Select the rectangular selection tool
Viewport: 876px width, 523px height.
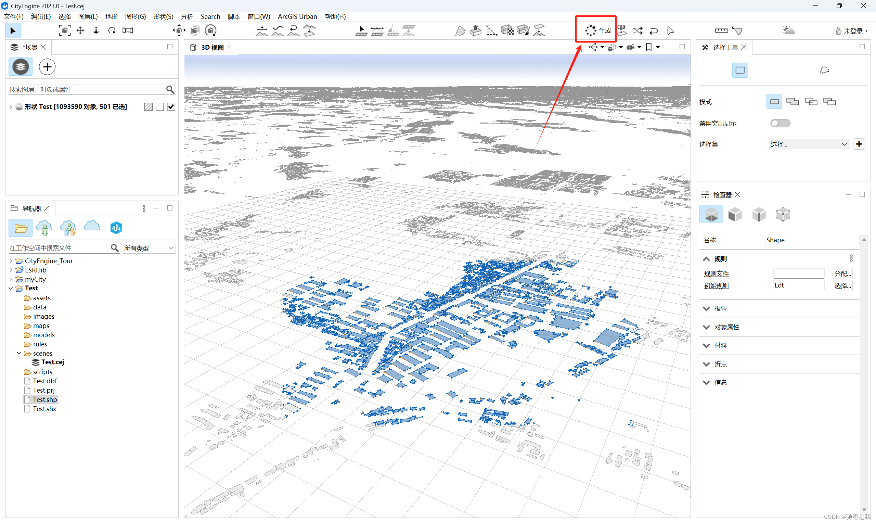pyautogui.click(x=740, y=70)
